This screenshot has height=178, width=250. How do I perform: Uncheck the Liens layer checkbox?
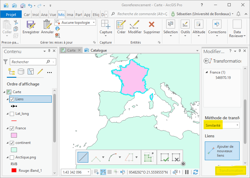tap(12, 99)
